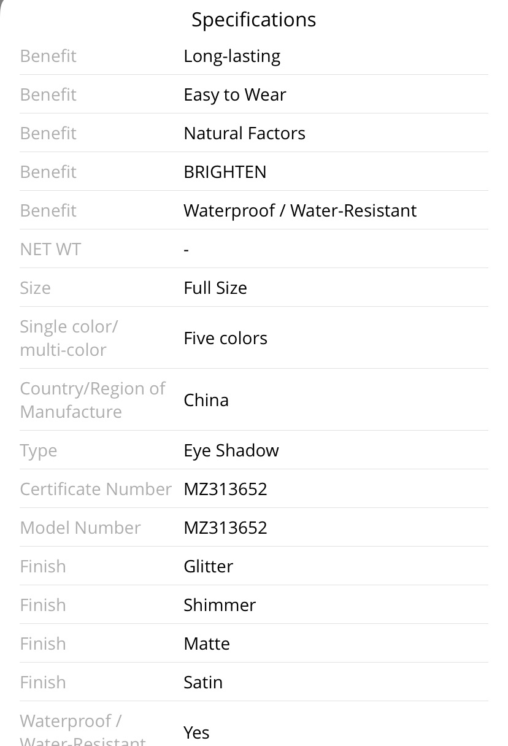Select the Yes waterproof value
Screen dimensions: 508x746
click(x=196, y=733)
